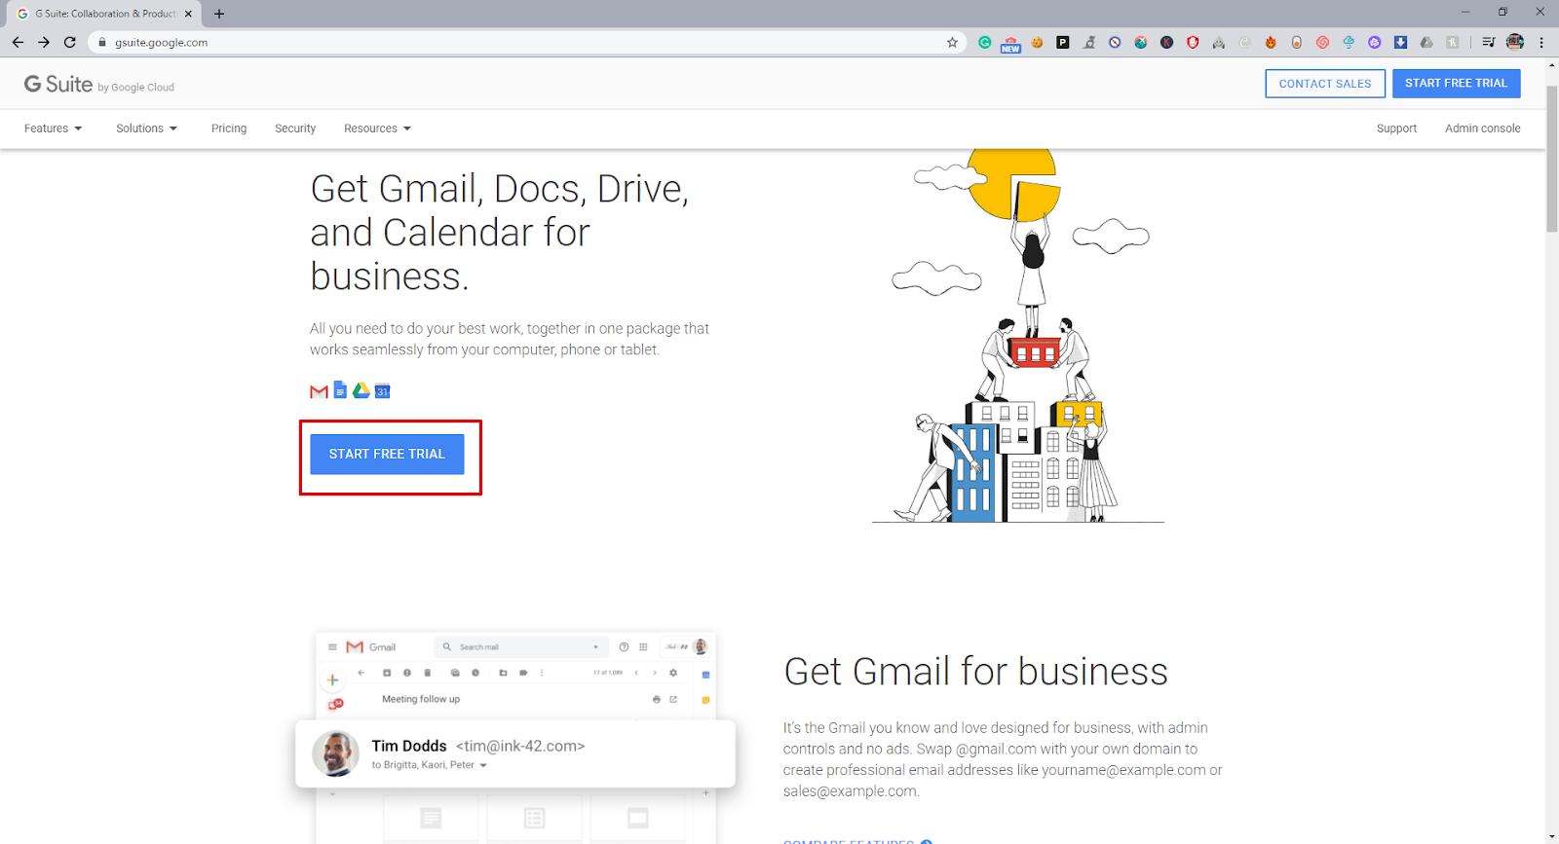Bookmark this page with the star icon
Screen dimensions: 1559x844
952,42
